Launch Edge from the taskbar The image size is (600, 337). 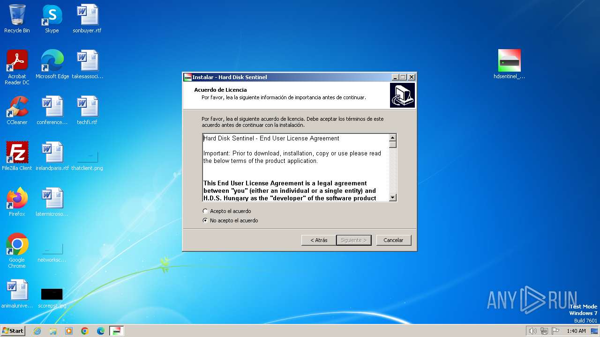tap(101, 331)
